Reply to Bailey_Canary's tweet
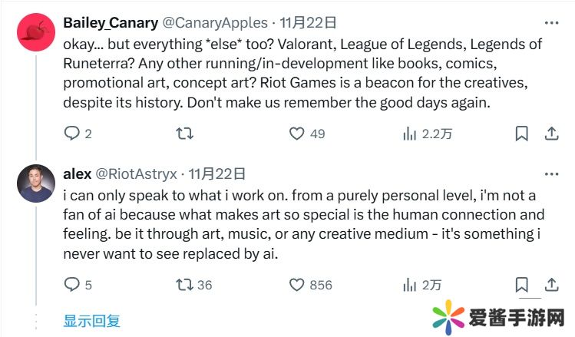This screenshot has height=337, width=575. (x=71, y=134)
